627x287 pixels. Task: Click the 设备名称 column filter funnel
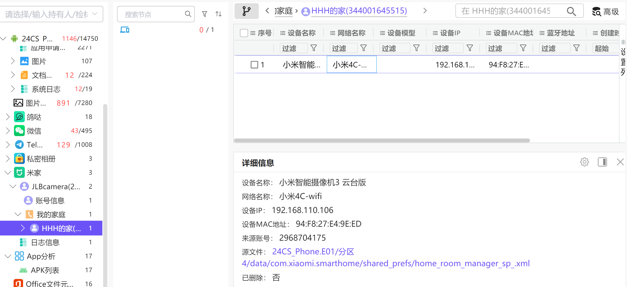click(x=314, y=48)
